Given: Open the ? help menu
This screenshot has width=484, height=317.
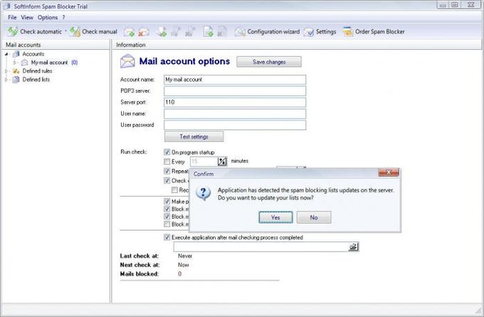Looking at the screenshot, I should pyautogui.click(x=63, y=17).
